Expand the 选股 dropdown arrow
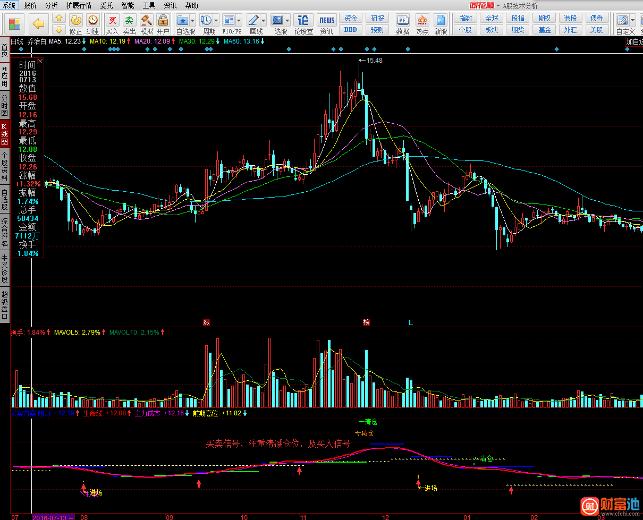This screenshot has width=643, height=520. [x=287, y=20]
